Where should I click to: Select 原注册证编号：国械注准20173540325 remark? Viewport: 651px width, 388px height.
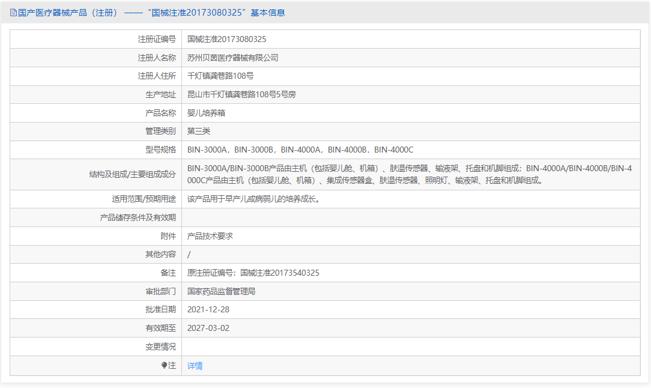point(253,273)
